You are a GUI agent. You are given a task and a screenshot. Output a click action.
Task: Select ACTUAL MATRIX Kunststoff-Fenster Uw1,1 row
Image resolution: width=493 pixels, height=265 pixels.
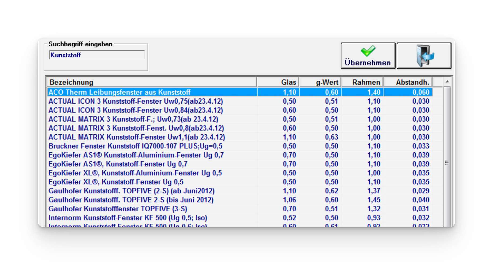(136, 137)
